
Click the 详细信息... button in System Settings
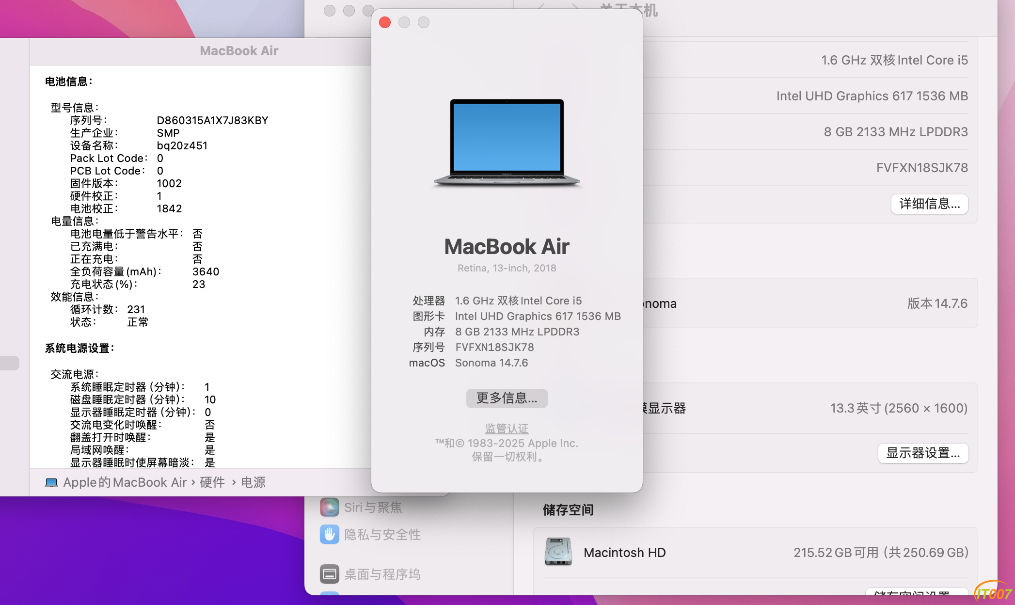pyautogui.click(x=930, y=204)
